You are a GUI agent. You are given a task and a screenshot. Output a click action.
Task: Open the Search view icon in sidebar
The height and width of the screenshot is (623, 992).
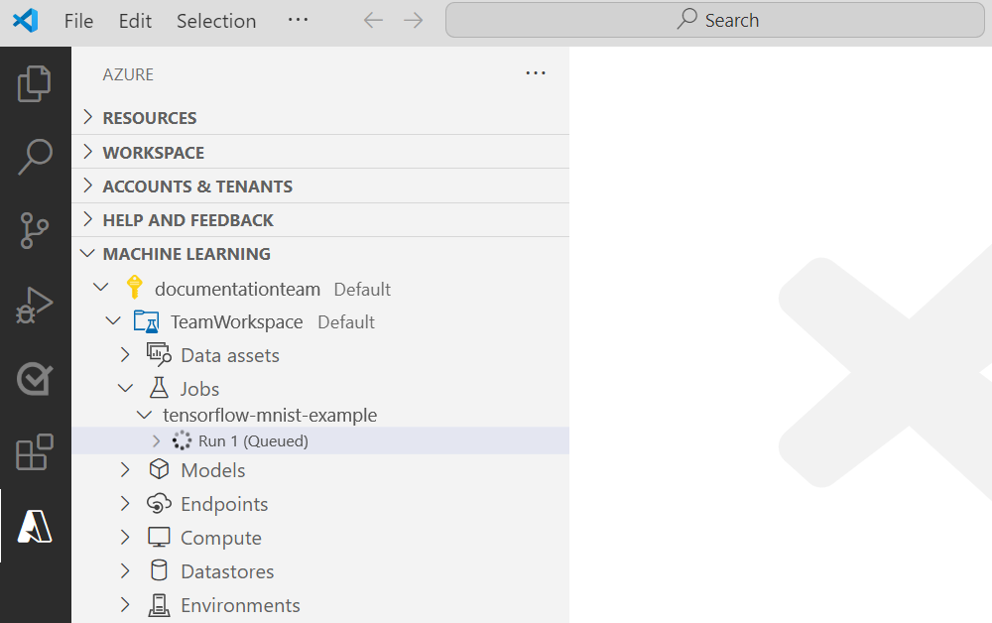pyautogui.click(x=35, y=157)
